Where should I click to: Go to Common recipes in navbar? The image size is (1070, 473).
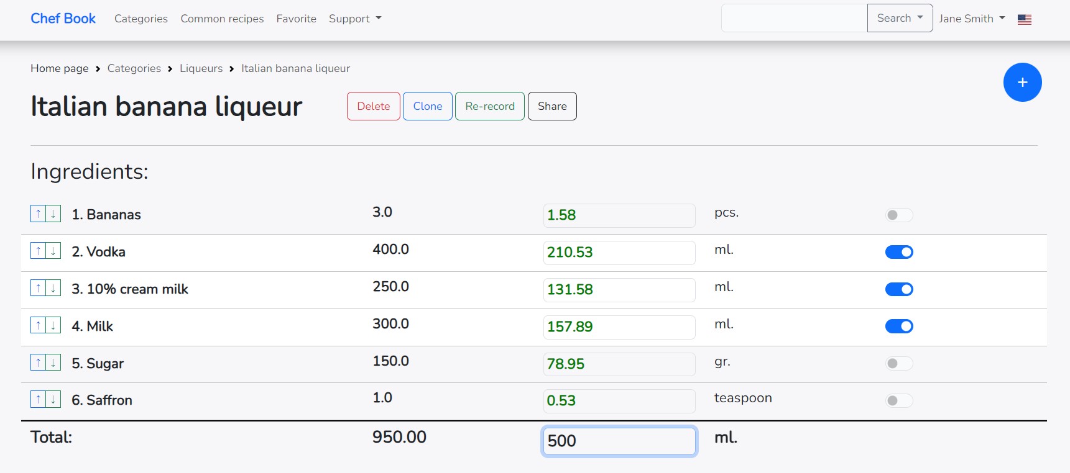[x=222, y=19]
